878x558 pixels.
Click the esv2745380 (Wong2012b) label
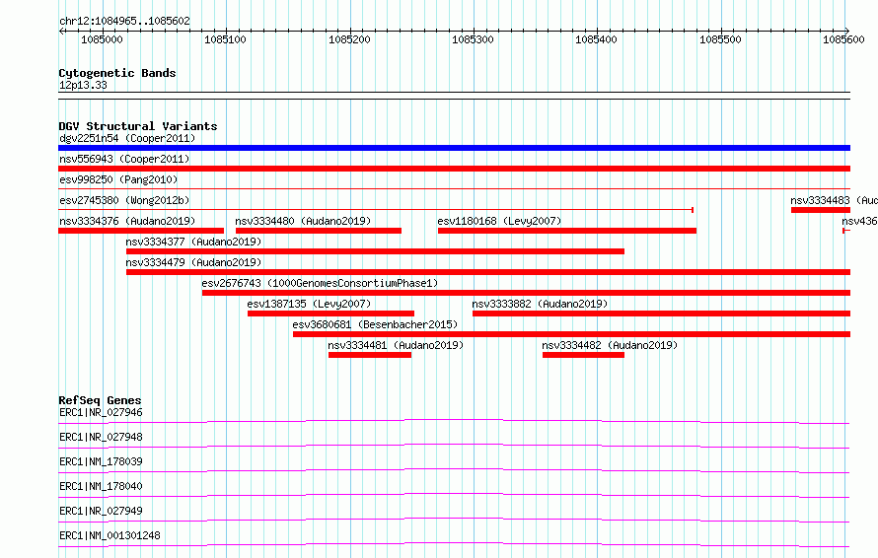[x=124, y=200]
